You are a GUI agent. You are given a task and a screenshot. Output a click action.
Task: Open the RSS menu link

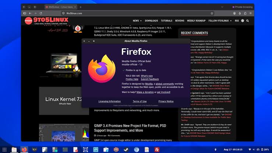[237, 21]
